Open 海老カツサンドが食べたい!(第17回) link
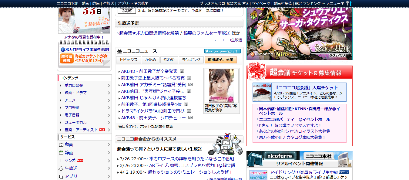 coord(91,58)
